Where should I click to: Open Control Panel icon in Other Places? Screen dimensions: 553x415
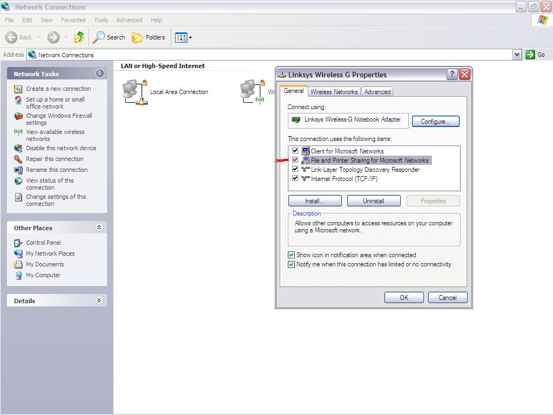(x=18, y=243)
